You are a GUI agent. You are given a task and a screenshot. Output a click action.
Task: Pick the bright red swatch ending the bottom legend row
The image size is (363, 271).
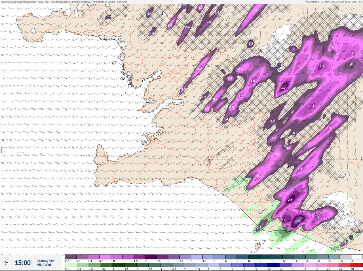click(356, 265)
